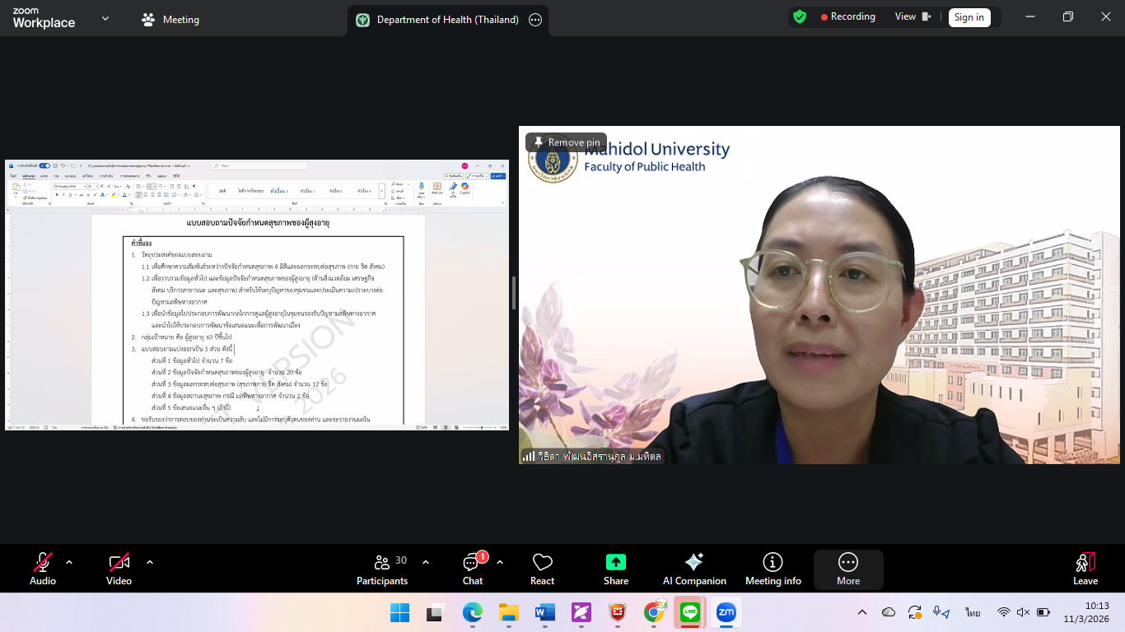Viewport: 1125px width, 632px height.
Task: Open Zoom Workplace dropdown chevron
Action: coord(105,18)
